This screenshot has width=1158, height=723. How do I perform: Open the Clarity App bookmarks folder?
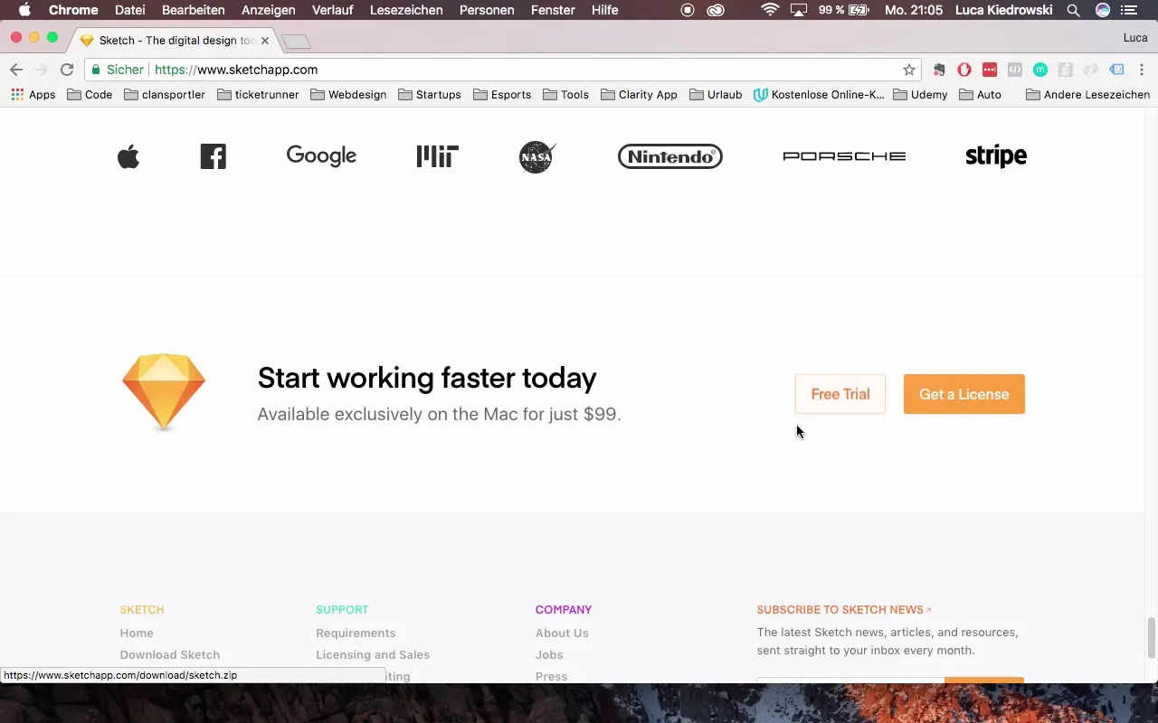[x=640, y=94]
